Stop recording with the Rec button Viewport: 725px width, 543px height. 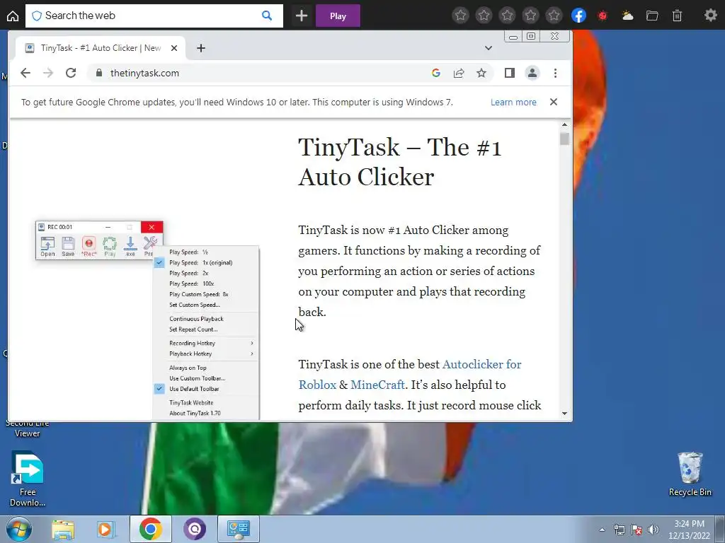click(89, 246)
